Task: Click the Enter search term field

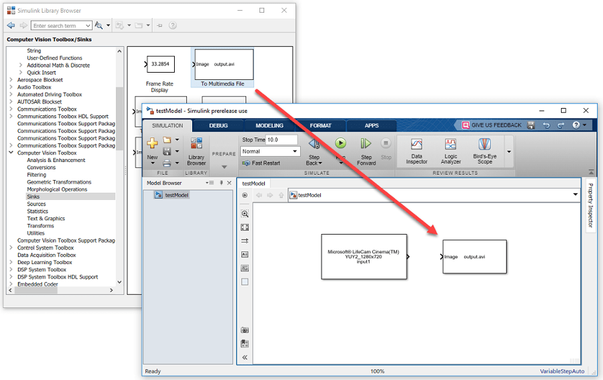Action: pos(57,26)
